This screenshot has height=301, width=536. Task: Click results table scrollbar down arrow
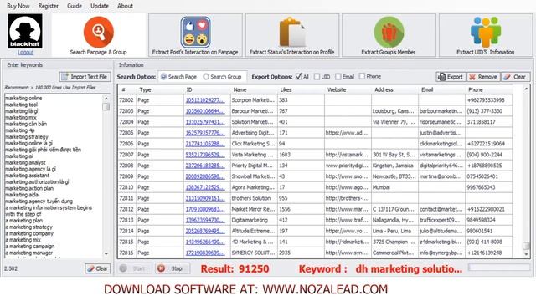click(x=526, y=254)
